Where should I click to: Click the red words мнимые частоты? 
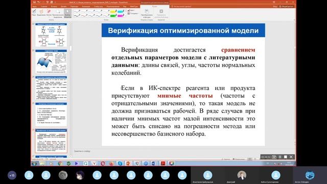pos(185,96)
